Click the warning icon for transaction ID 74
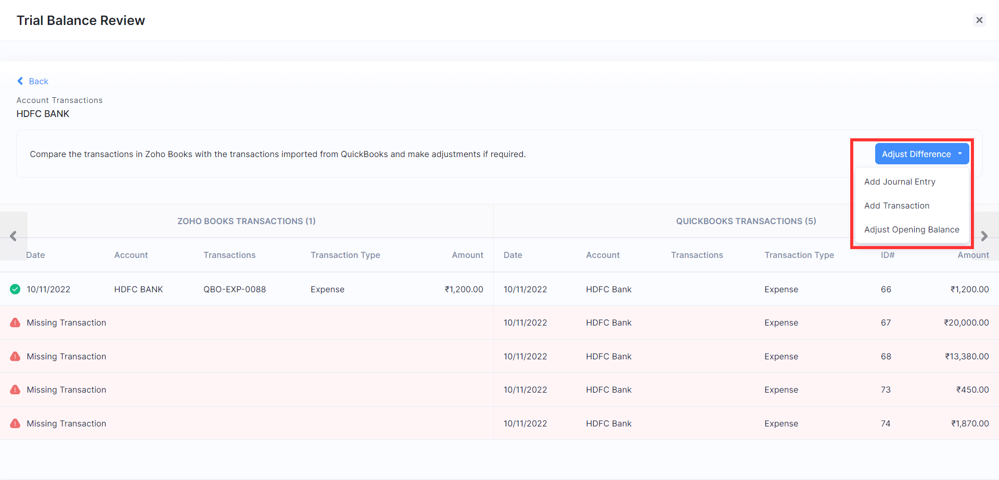This screenshot has width=999, height=480. [x=15, y=423]
